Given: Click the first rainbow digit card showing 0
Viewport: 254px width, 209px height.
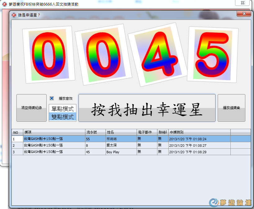Looking at the screenshot, I should (x=49, y=54).
